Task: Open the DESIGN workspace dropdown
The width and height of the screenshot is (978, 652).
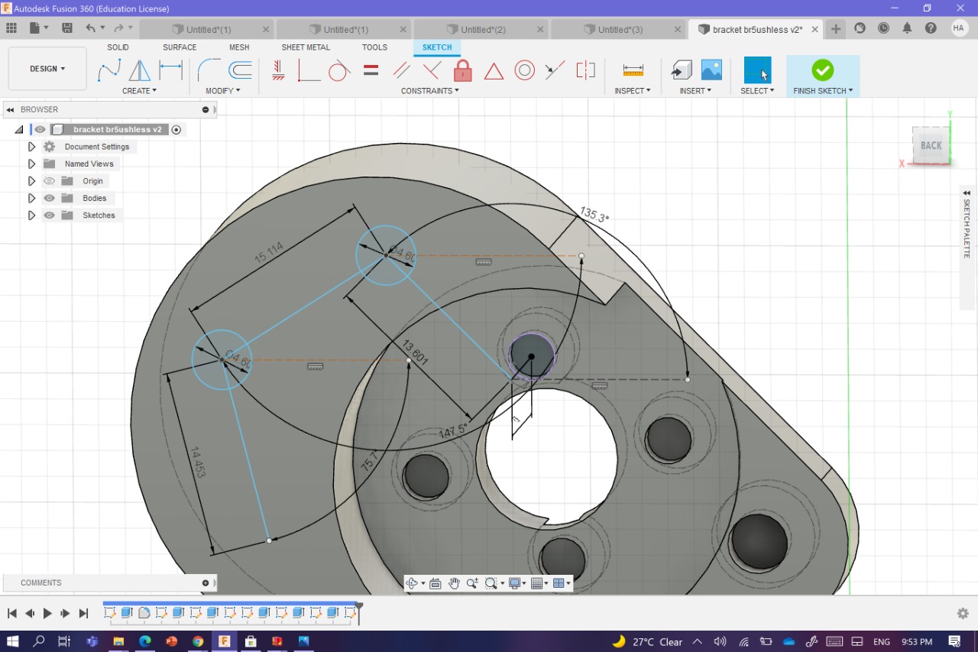Action: 47,69
